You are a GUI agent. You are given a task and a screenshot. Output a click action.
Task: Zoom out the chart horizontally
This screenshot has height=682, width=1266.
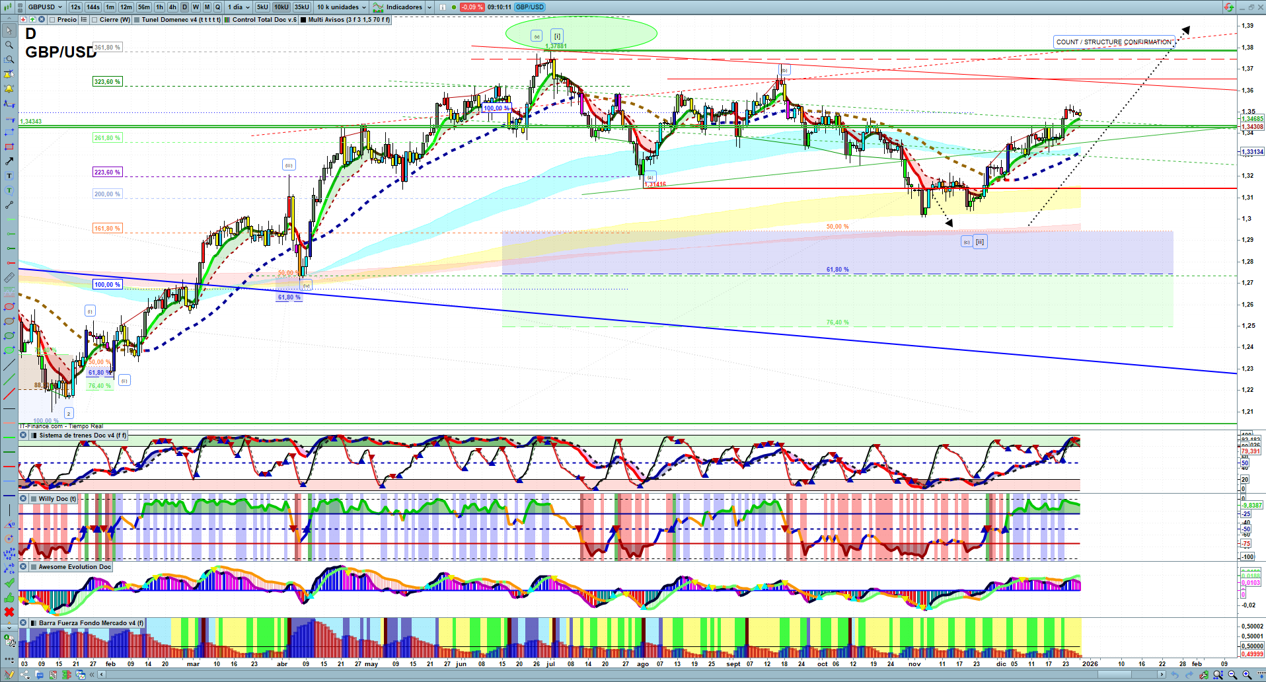1232,675
